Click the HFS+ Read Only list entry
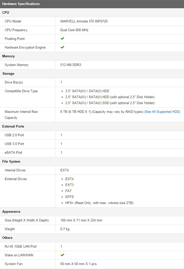Viewport: 184px width, 269px height. click(99, 203)
